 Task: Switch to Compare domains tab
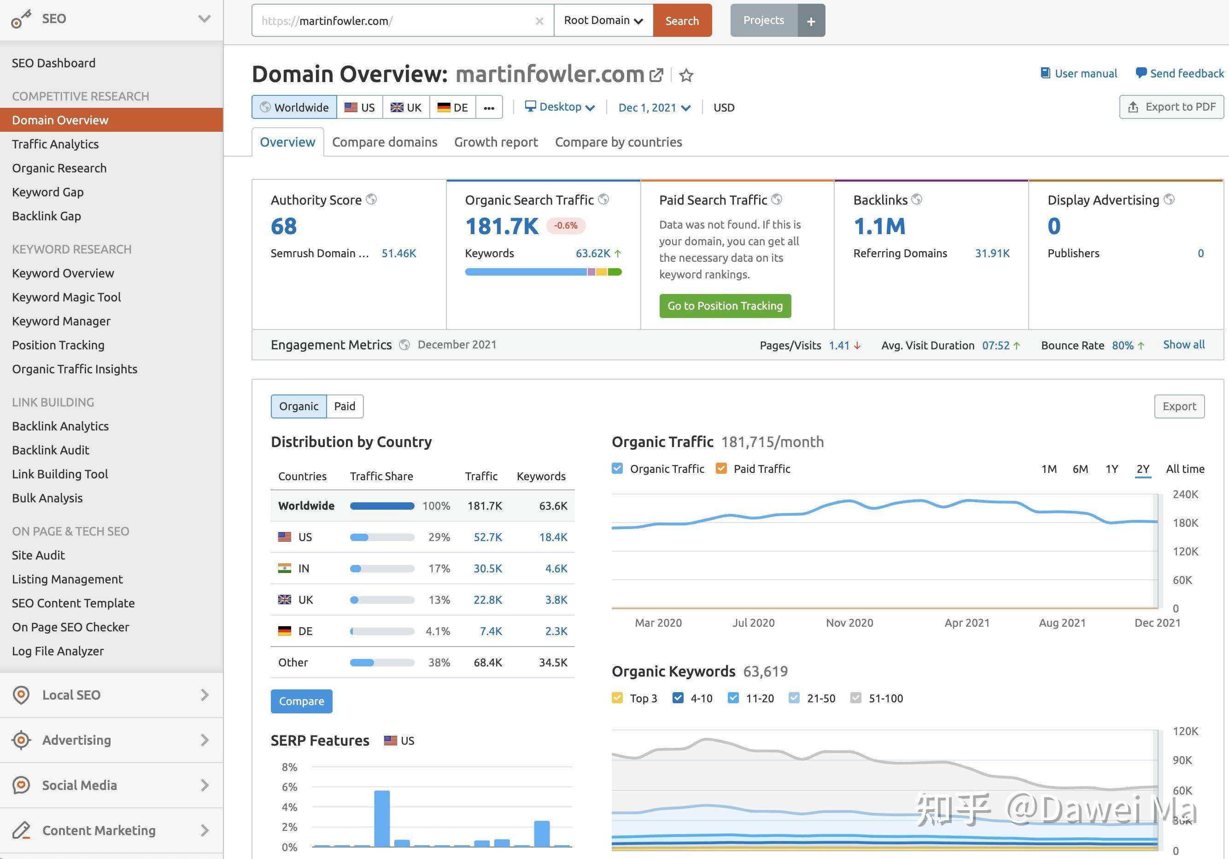tap(384, 142)
